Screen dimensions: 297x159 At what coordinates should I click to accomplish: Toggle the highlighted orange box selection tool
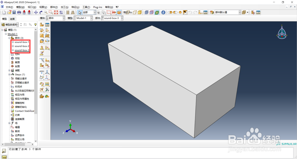(119, 12)
